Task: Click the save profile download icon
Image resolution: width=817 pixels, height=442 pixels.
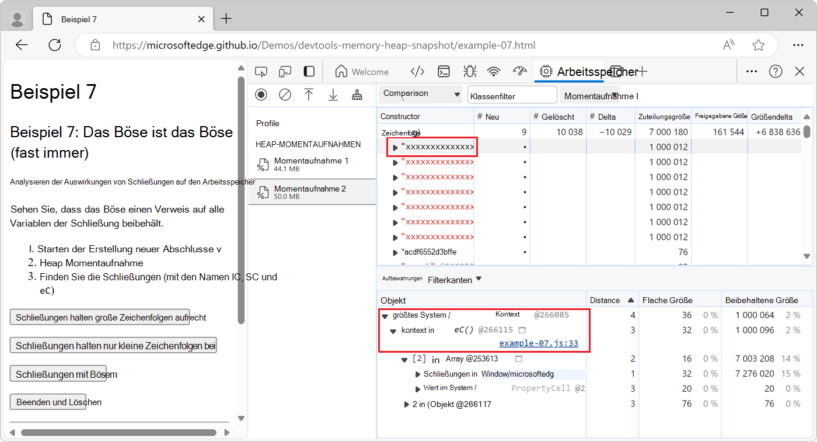Action: (333, 95)
